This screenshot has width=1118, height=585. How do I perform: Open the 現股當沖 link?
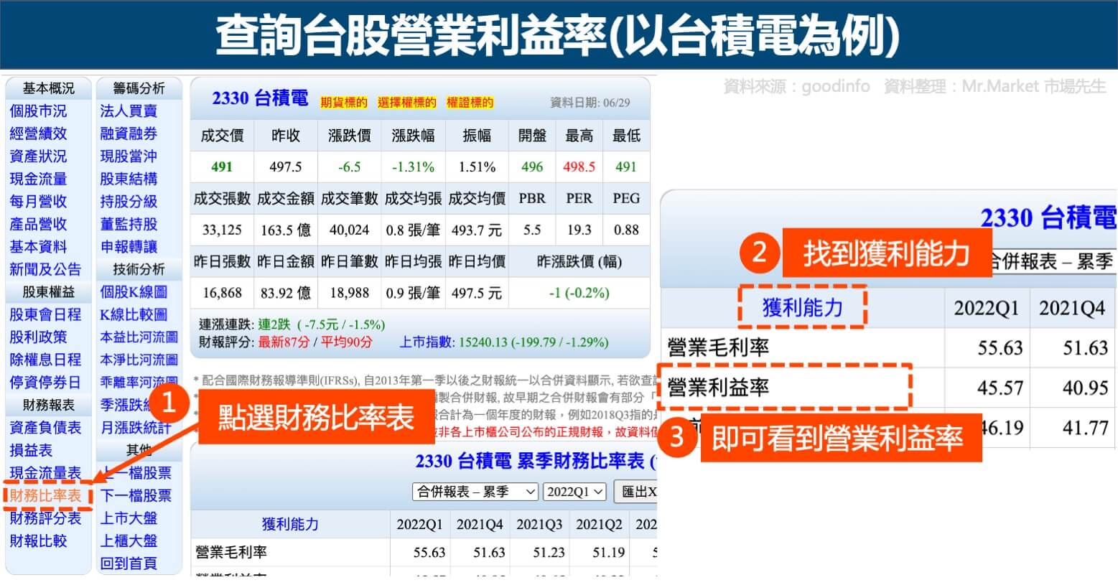129,156
